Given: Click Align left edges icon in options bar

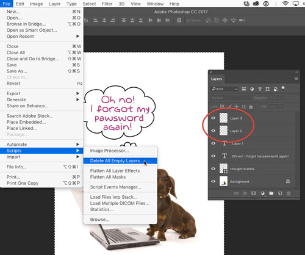Looking at the screenshot, I should click(96, 20).
